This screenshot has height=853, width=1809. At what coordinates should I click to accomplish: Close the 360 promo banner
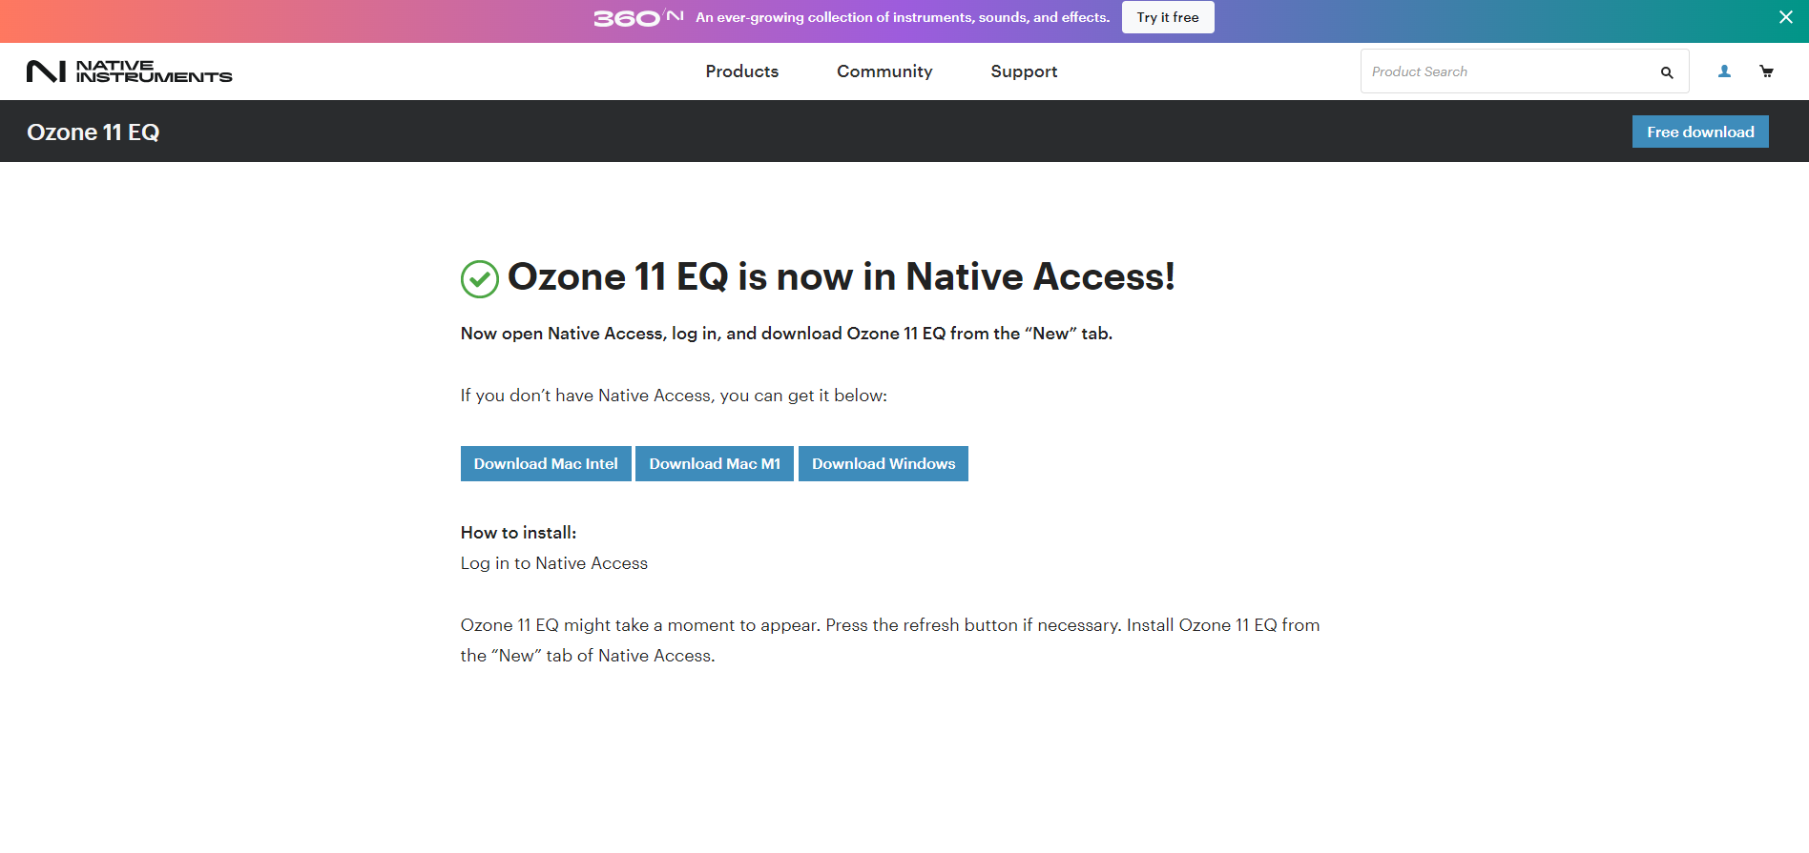coord(1786,17)
